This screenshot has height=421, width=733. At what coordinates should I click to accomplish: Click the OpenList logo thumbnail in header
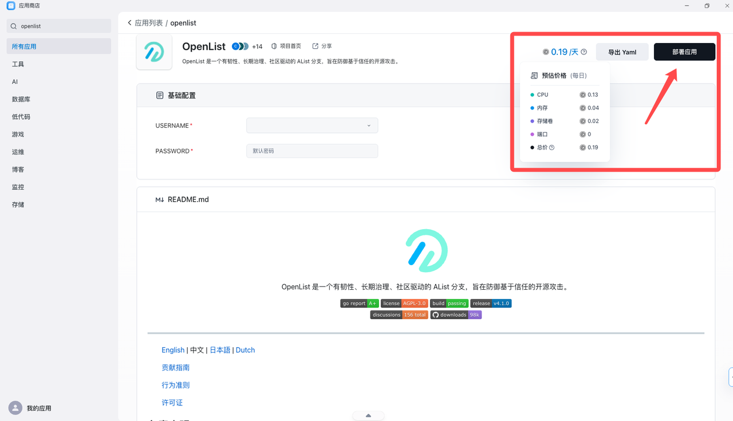point(154,52)
